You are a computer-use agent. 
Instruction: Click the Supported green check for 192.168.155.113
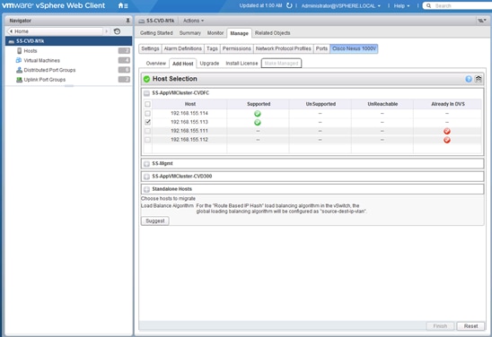[258, 123]
